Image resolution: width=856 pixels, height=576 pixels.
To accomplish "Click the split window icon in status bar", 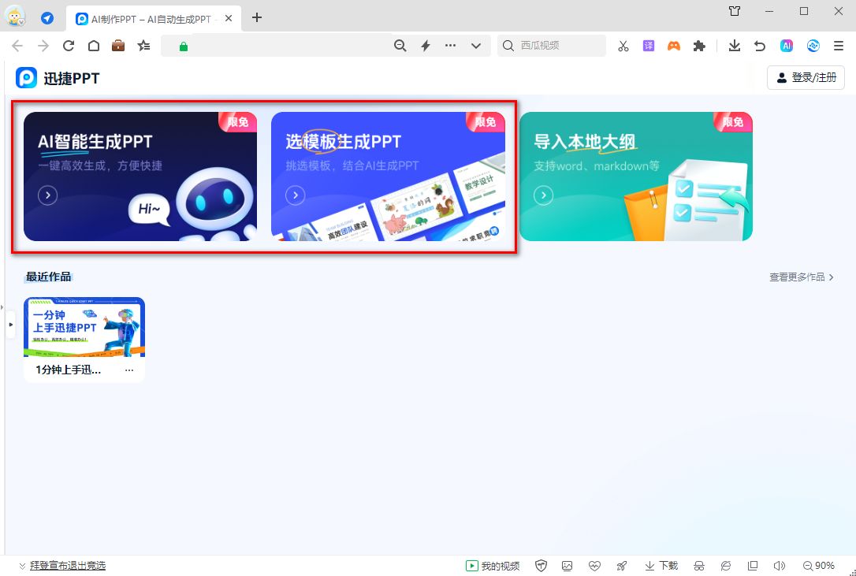I will coord(752,566).
